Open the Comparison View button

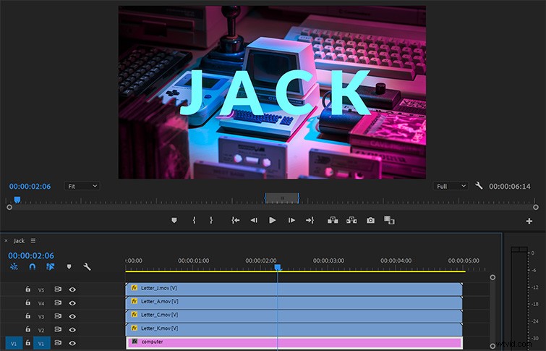[389, 220]
